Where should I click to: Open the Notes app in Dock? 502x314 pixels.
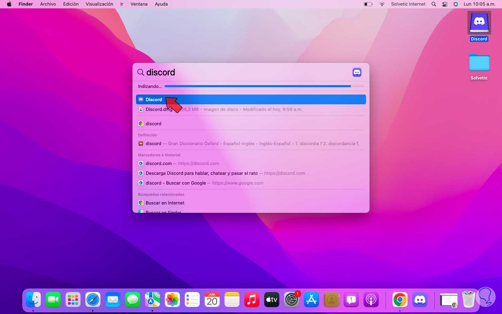coord(232,300)
